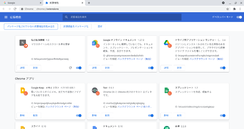The width and height of the screenshot is (244, 129).
Task: Open the Chrome three-dot menu
Action: [x=240, y=9]
